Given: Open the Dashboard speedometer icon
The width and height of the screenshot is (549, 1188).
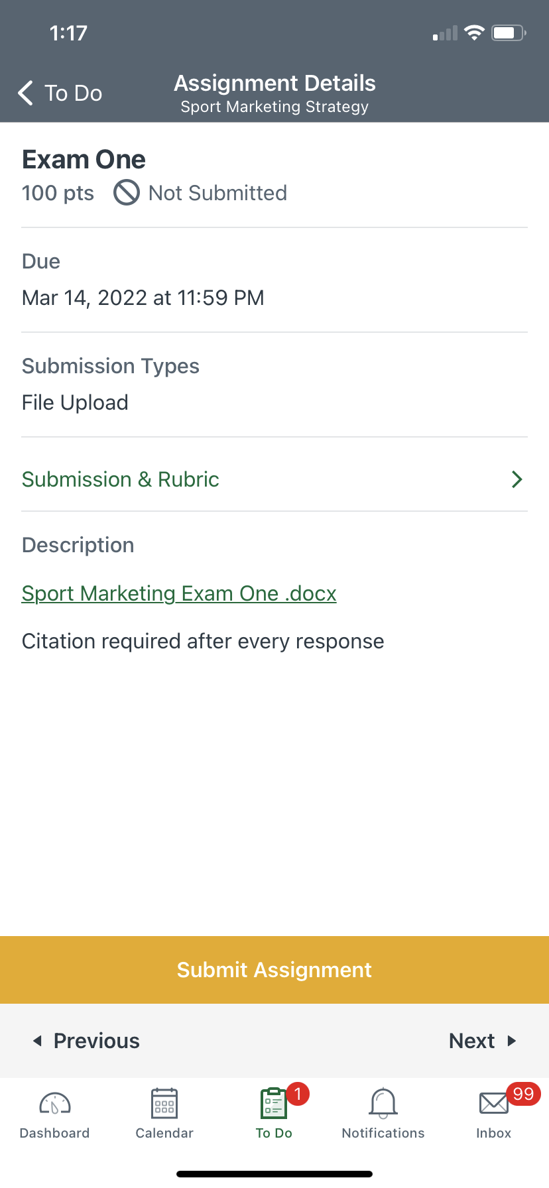Looking at the screenshot, I should (x=55, y=1104).
